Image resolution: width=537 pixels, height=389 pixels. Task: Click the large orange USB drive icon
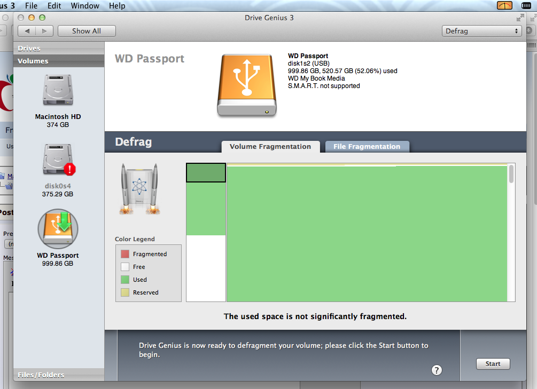[x=246, y=85]
